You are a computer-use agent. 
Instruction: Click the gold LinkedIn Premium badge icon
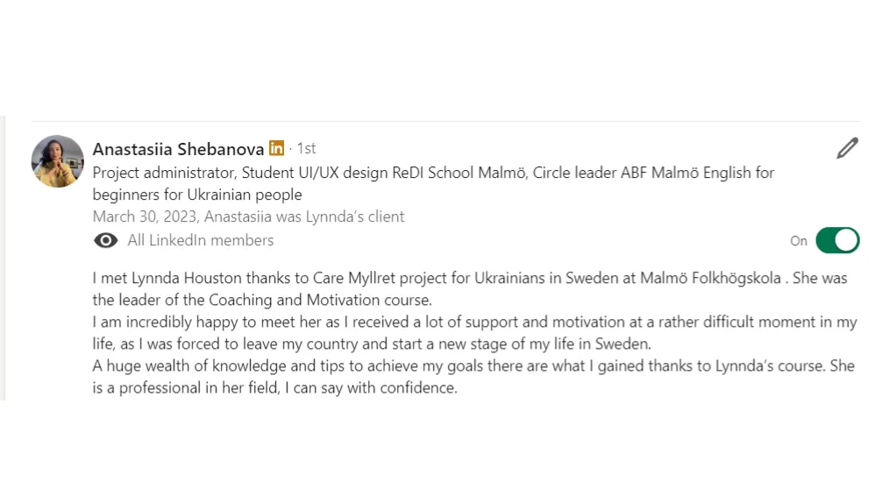pyautogui.click(x=276, y=148)
